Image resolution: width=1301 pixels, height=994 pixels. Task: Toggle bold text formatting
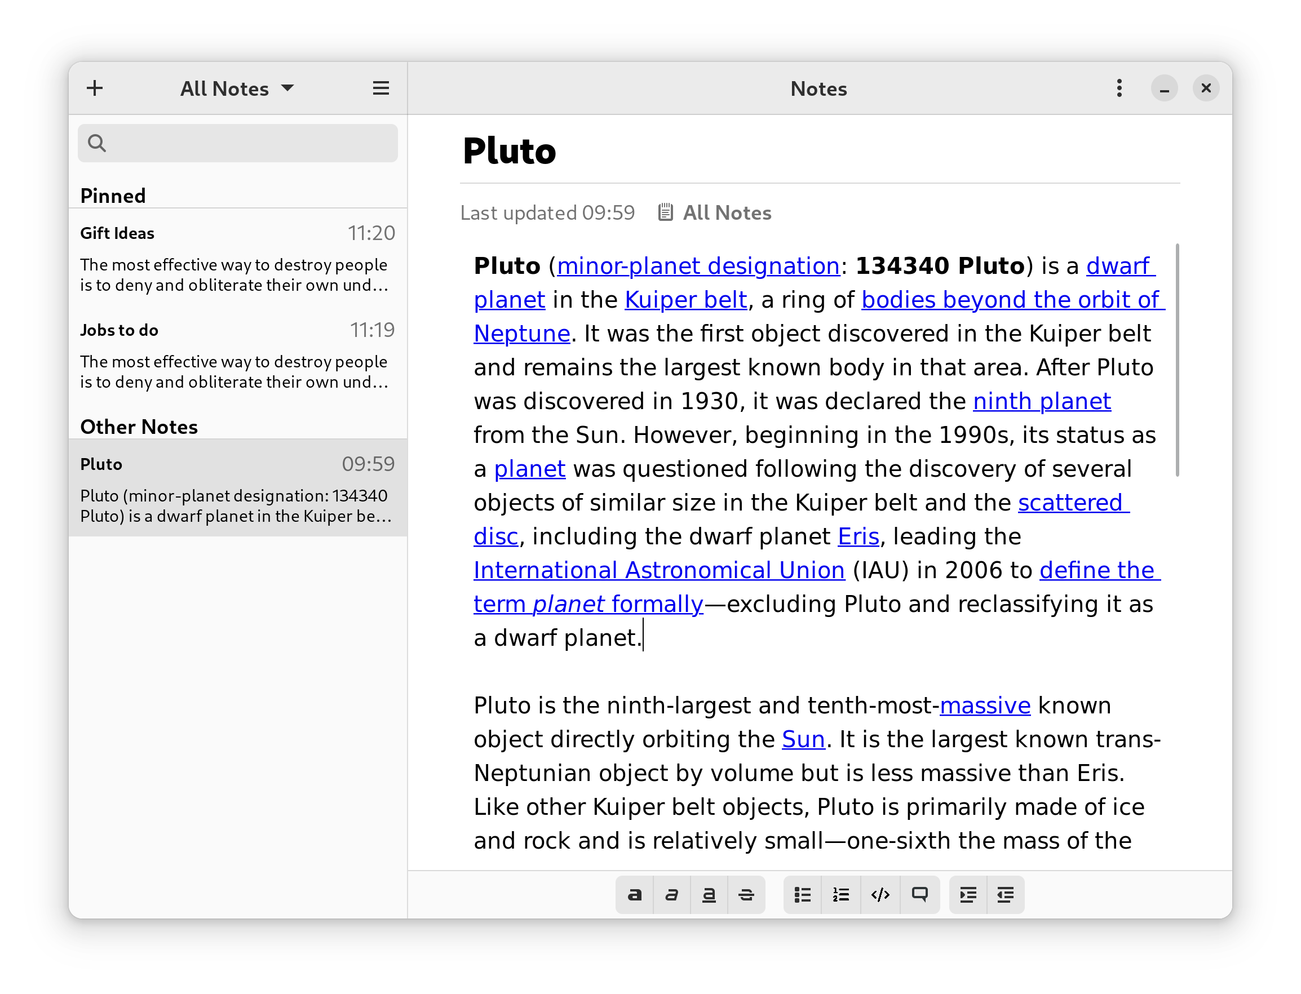coord(635,895)
